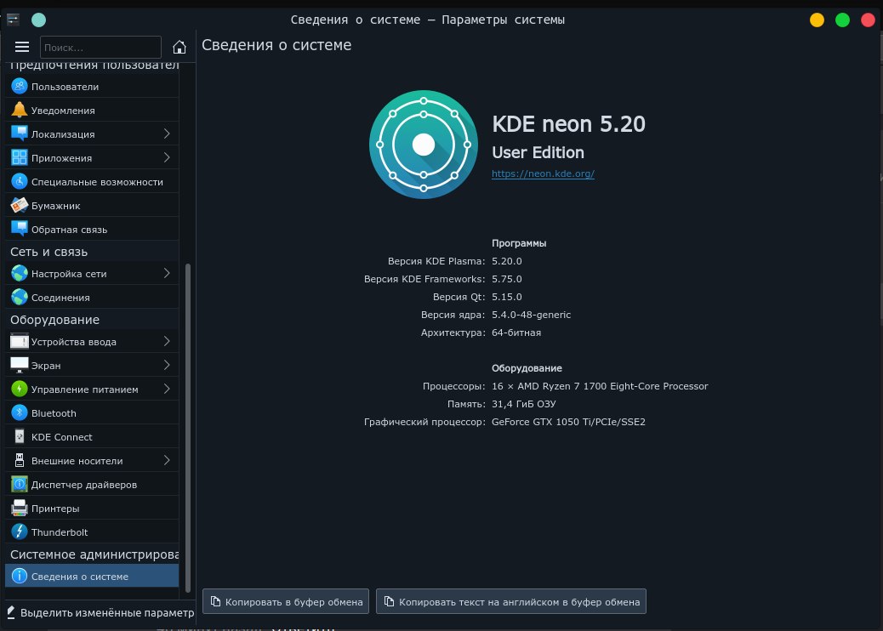Viewport: 883px width, 631px height.
Task: Open the Бумажник settings page
Action: (x=92, y=205)
